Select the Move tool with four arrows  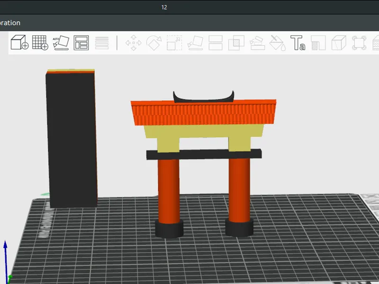tap(134, 43)
